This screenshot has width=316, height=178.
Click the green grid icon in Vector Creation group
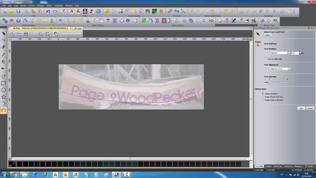pyautogui.click(x=155, y=11)
